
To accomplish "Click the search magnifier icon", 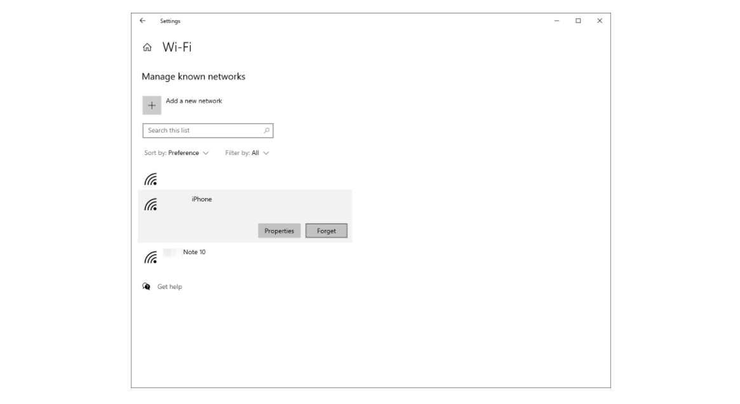I will click(x=265, y=130).
